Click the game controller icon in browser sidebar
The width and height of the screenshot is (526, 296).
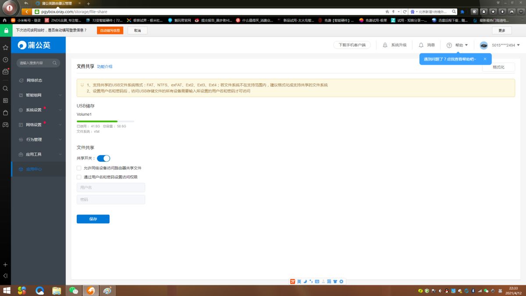5,125
